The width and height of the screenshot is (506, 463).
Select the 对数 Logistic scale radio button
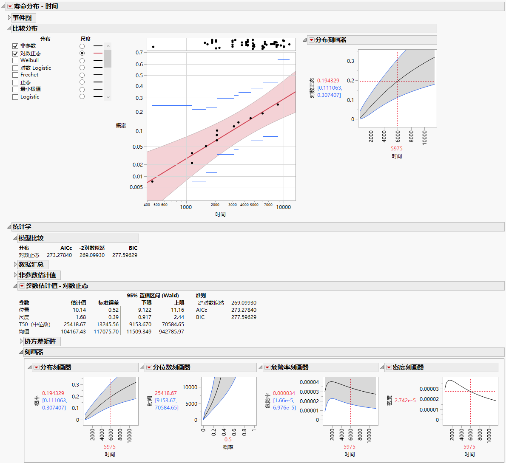point(82,68)
